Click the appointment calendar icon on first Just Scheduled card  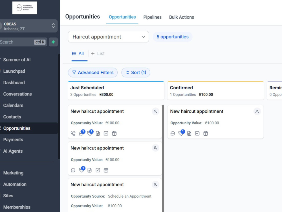114,133
